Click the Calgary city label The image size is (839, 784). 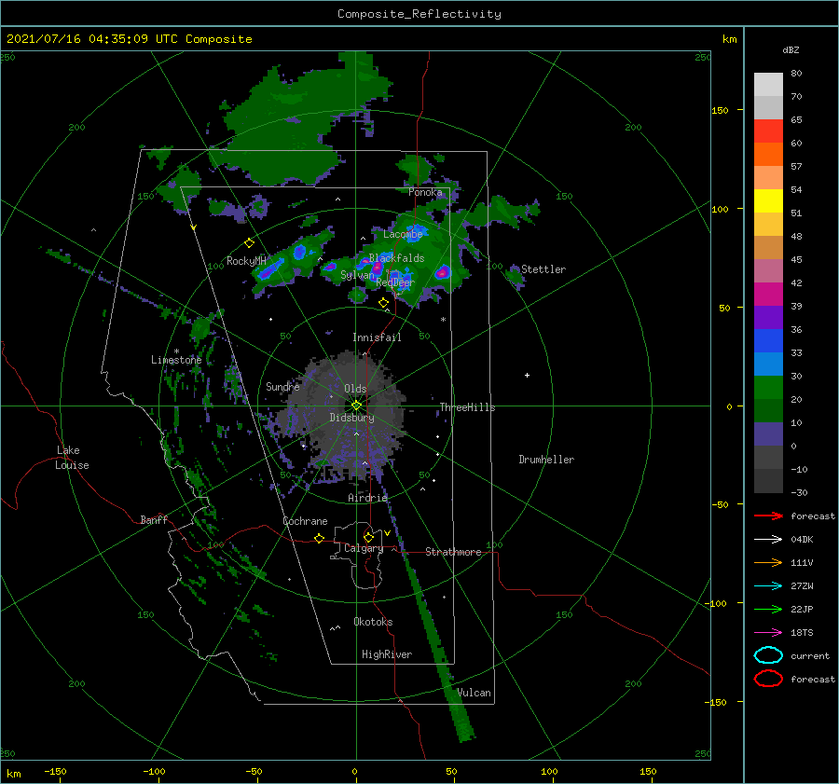click(364, 548)
